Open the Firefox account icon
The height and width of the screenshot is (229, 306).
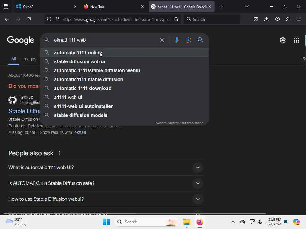pos(277,19)
